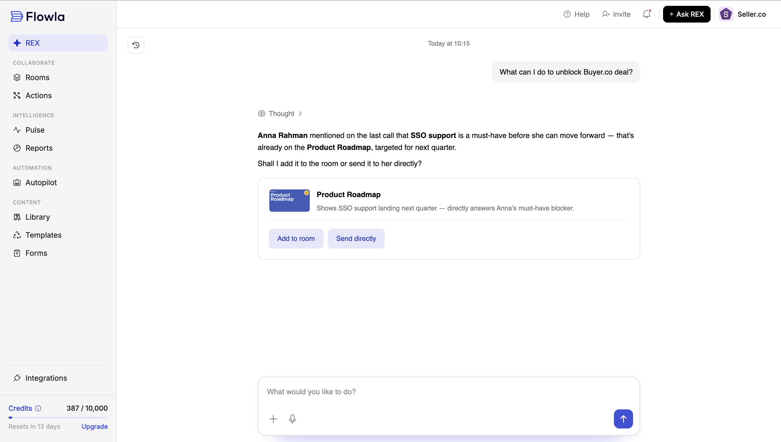Focus the 'What would you like to do?' input
Viewport: 781px width, 442px height.
coord(448,392)
